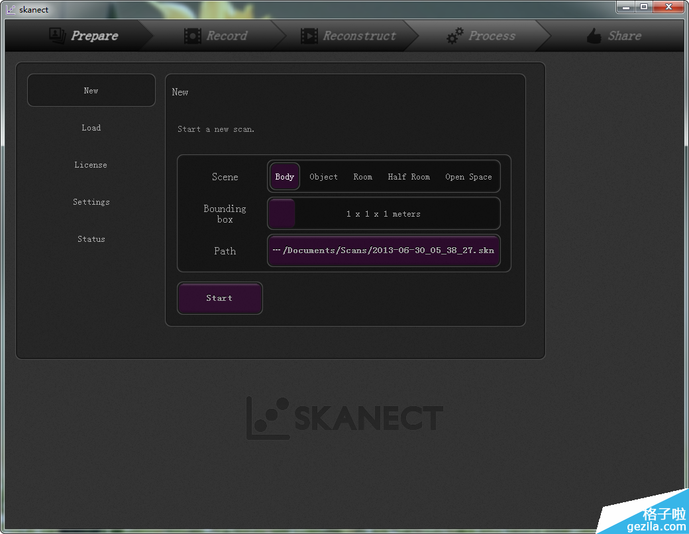The width and height of the screenshot is (689, 534).
Task: Open the New section in sidebar
Action: tap(91, 91)
